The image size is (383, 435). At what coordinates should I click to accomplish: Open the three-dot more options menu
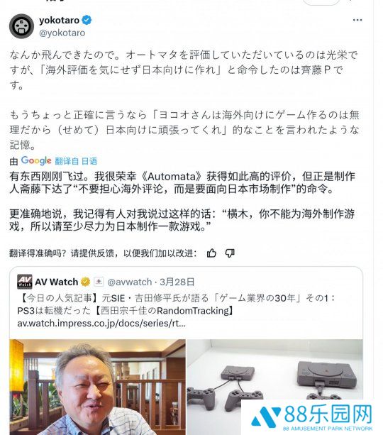tap(357, 20)
